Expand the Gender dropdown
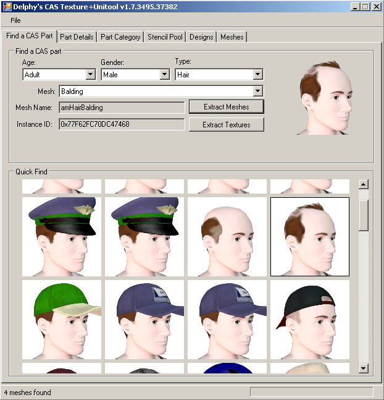 164,75
